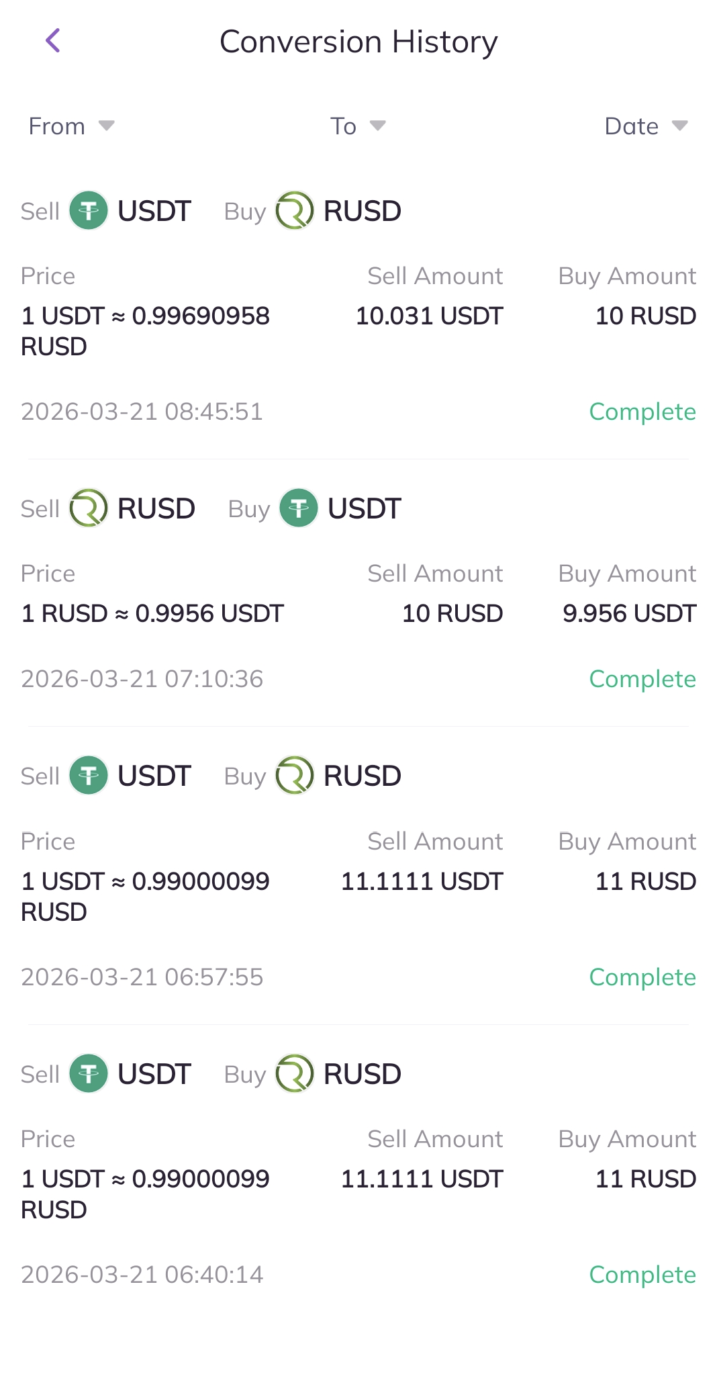Open the To currency filter dropdown

(357, 126)
